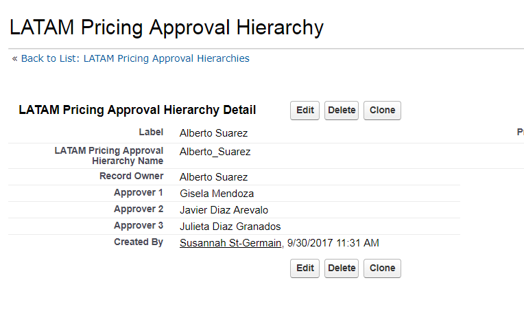Click the Alberto_Suarez hierarchy name value

[x=215, y=152]
